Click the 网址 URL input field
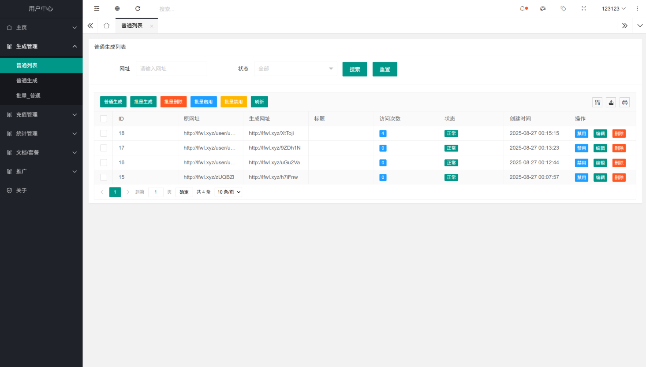 tap(172, 69)
